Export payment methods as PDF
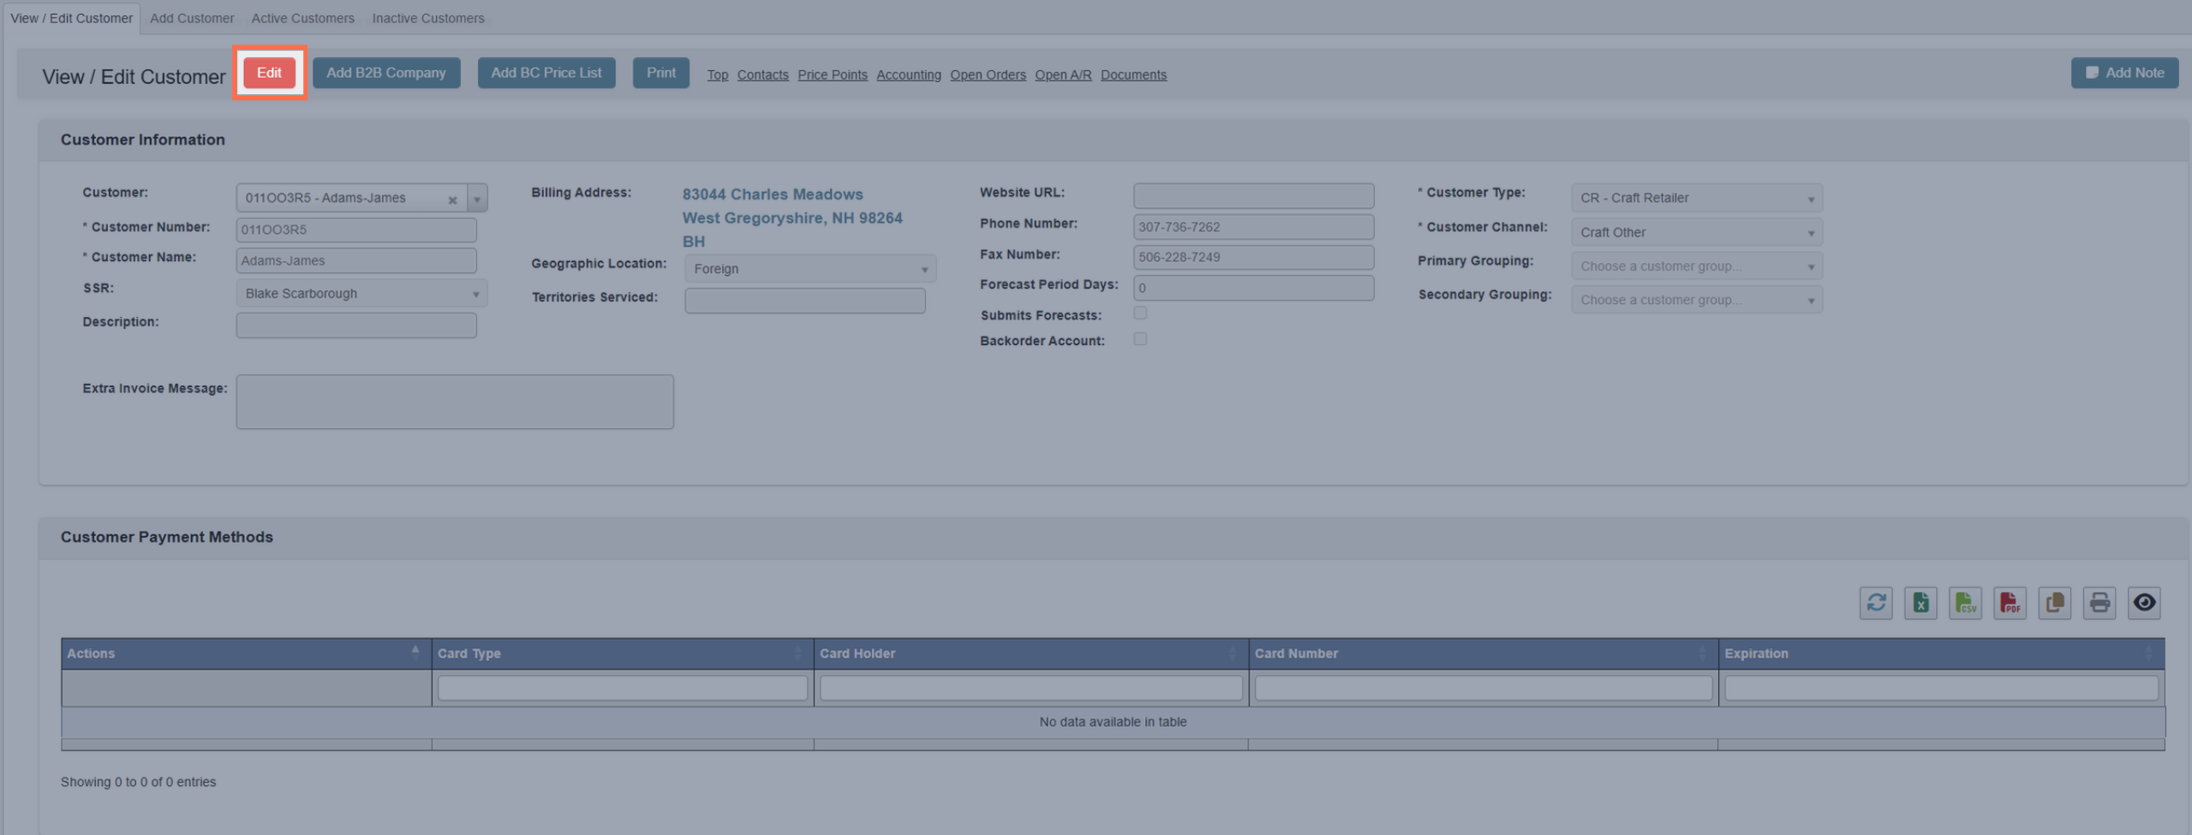 2010,603
